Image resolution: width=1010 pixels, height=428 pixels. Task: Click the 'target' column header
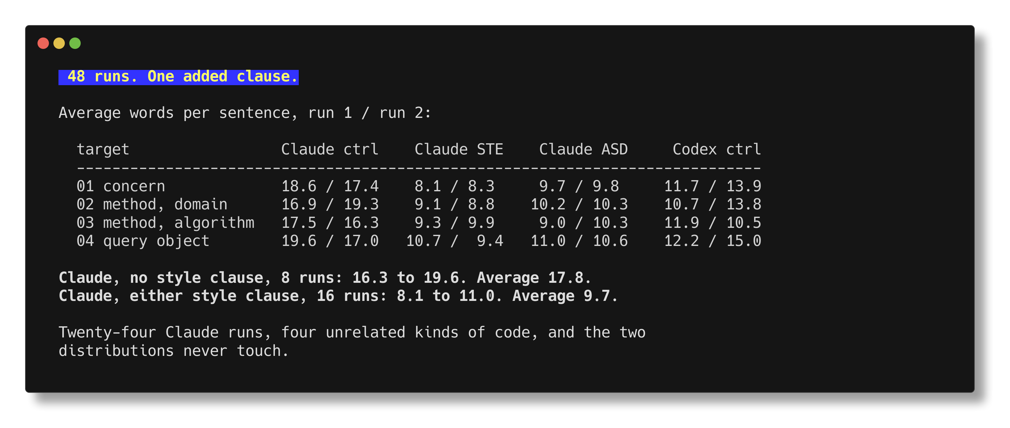click(x=103, y=150)
